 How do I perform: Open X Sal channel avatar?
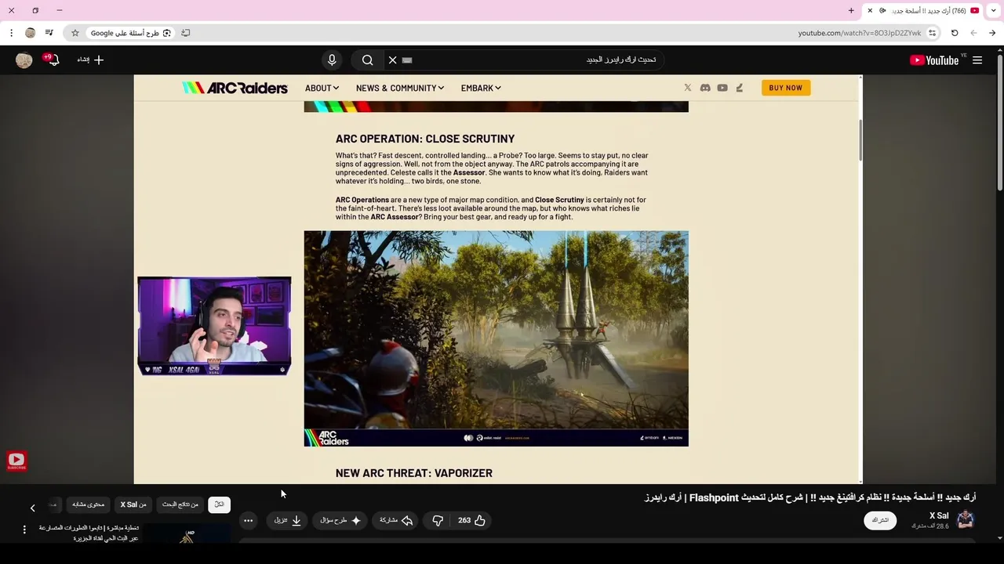pyautogui.click(x=966, y=519)
